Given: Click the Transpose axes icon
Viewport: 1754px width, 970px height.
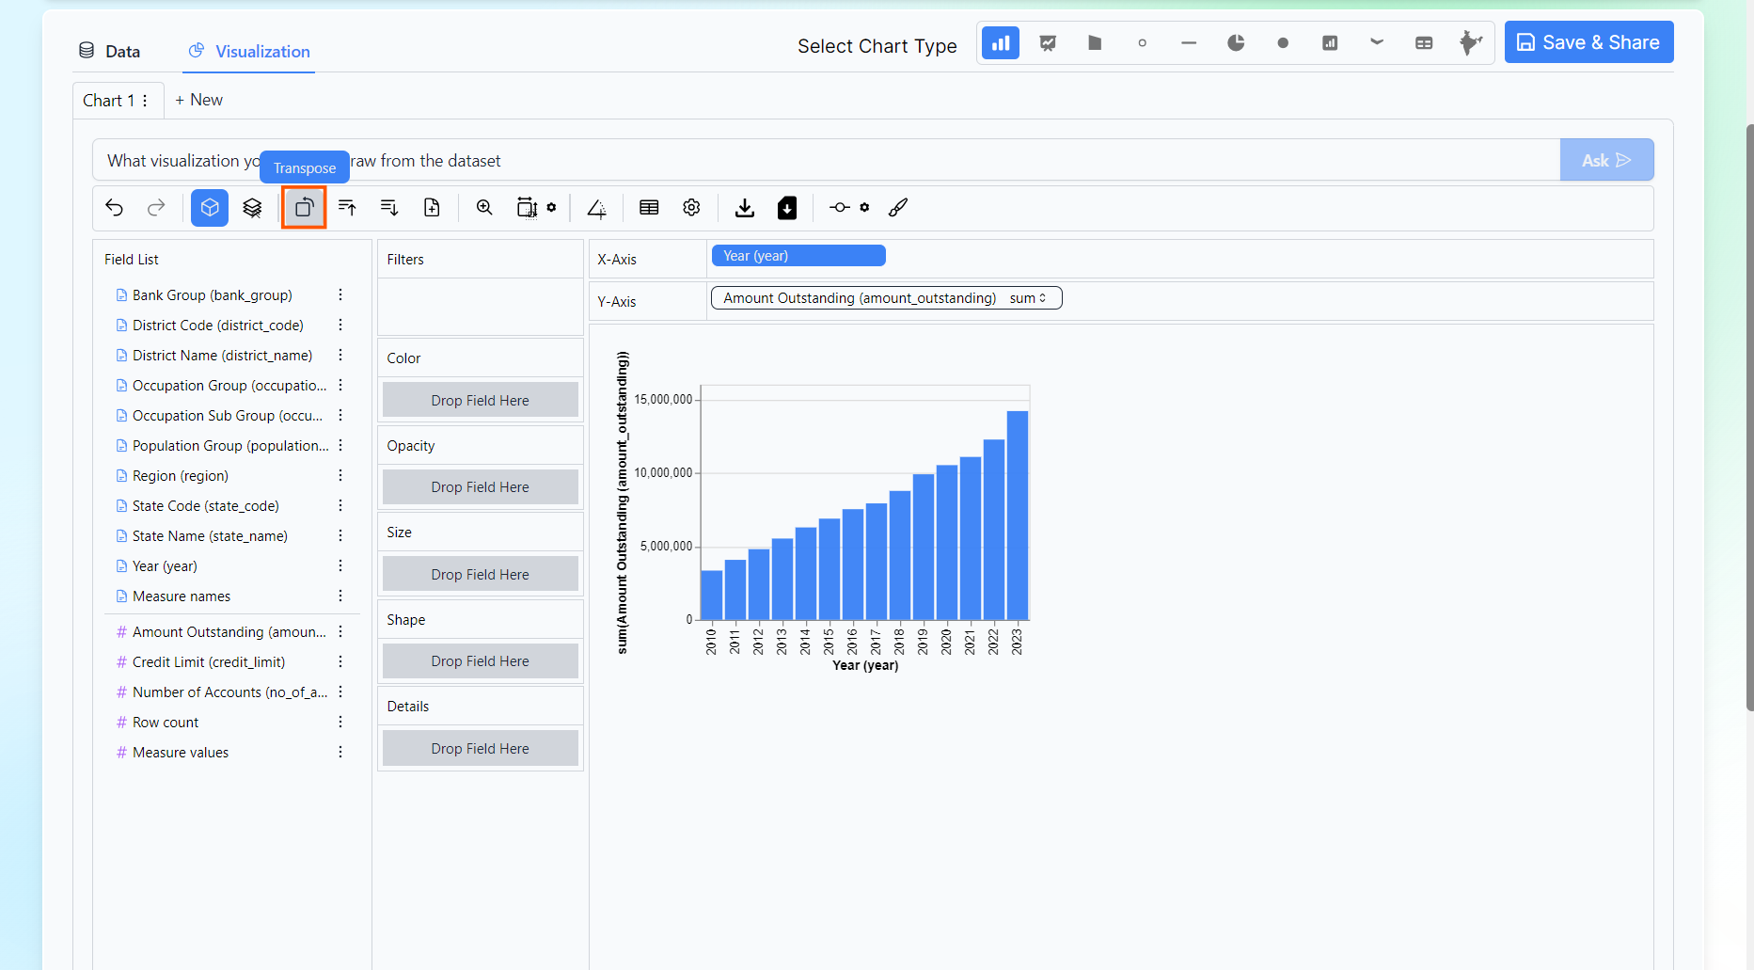Looking at the screenshot, I should pyautogui.click(x=304, y=208).
